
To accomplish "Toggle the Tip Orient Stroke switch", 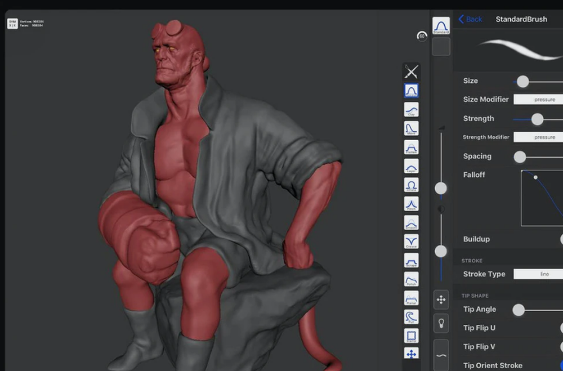I will 561,365.
